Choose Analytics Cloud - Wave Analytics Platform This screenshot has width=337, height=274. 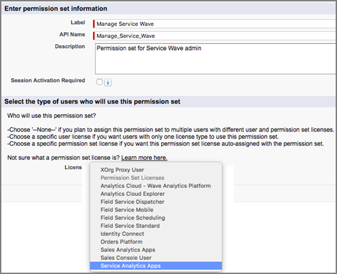click(x=156, y=186)
